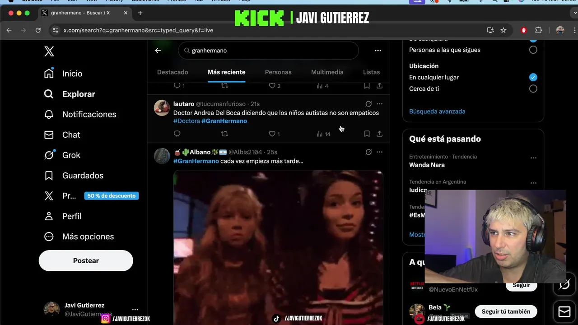Bookmark lautaro's tweet
This screenshot has width=578, height=325.
(367, 134)
